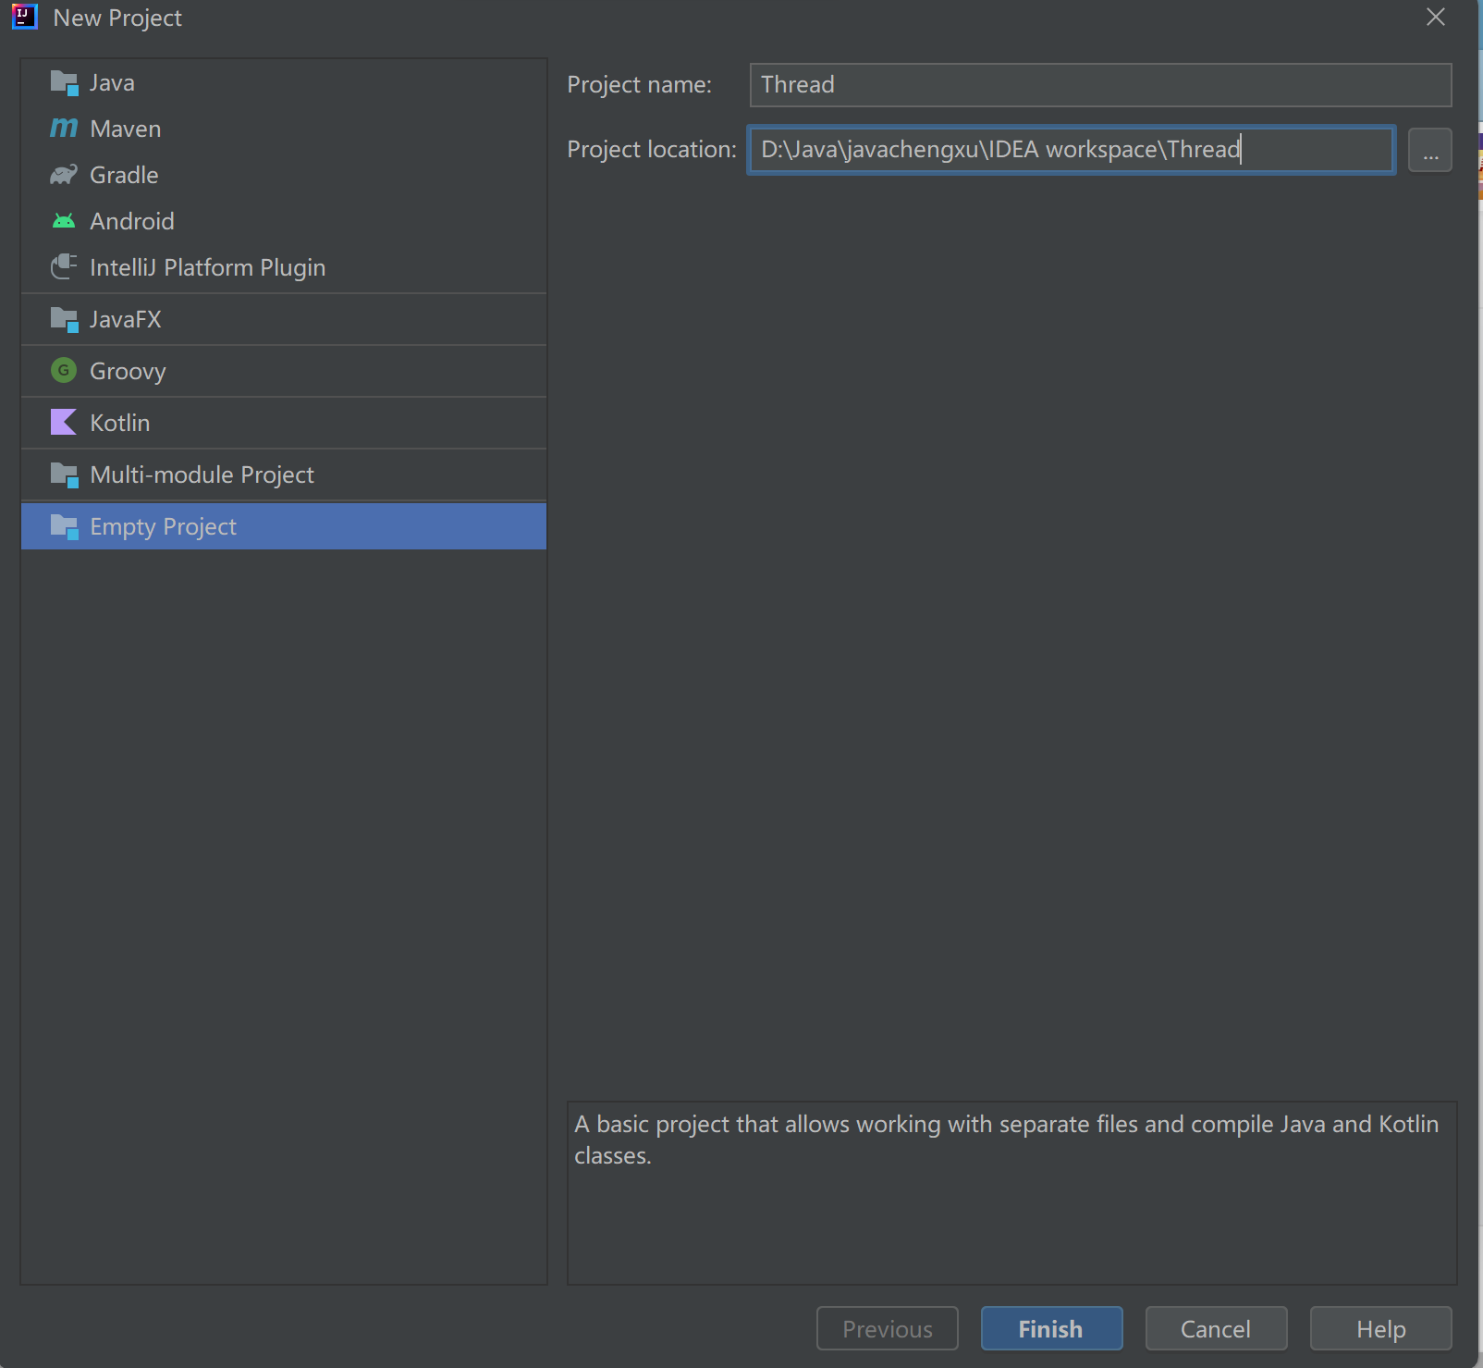The height and width of the screenshot is (1368, 1483).
Task: Click the IntelliJ Platform Plugin plug icon
Action: [64, 266]
